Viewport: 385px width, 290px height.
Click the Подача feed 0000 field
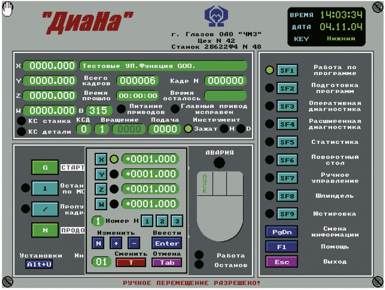click(x=165, y=129)
